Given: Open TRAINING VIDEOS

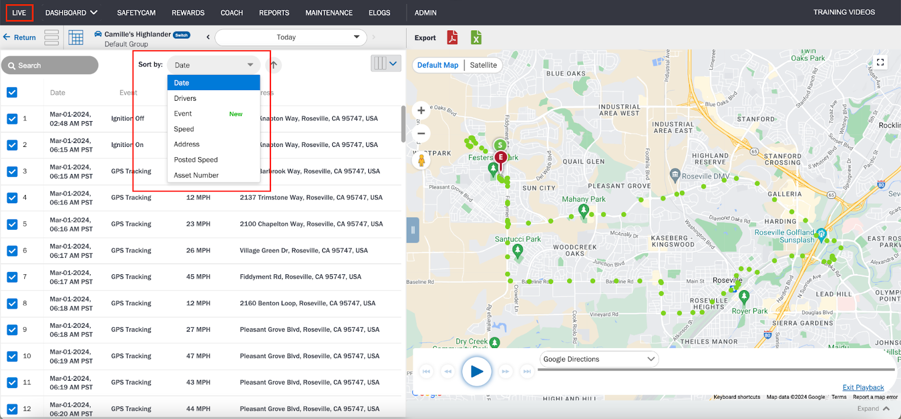Looking at the screenshot, I should point(844,12).
